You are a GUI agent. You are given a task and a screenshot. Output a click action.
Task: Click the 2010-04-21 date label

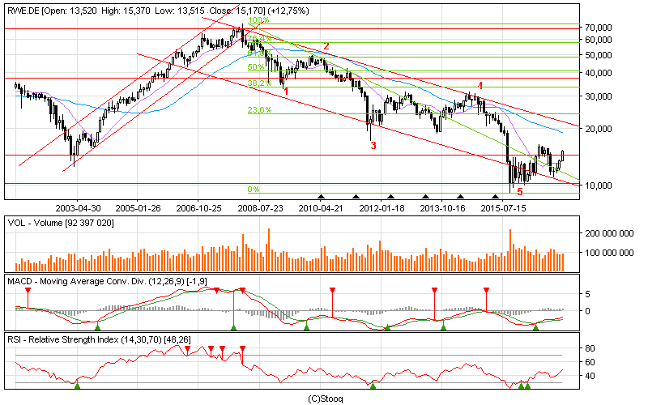pos(321,208)
